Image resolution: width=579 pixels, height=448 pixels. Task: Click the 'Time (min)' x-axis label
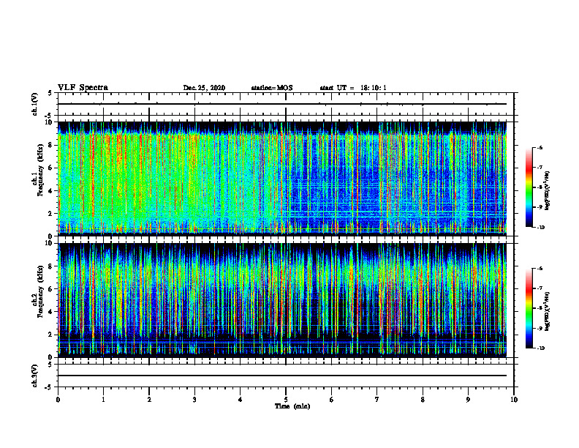(x=292, y=406)
